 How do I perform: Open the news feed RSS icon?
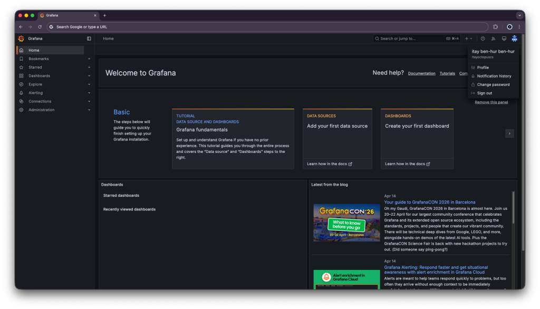point(493,38)
